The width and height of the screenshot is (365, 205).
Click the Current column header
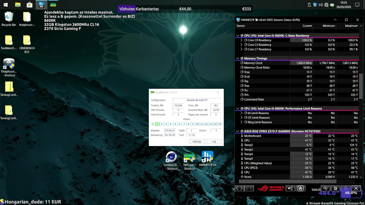coord(301,26)
